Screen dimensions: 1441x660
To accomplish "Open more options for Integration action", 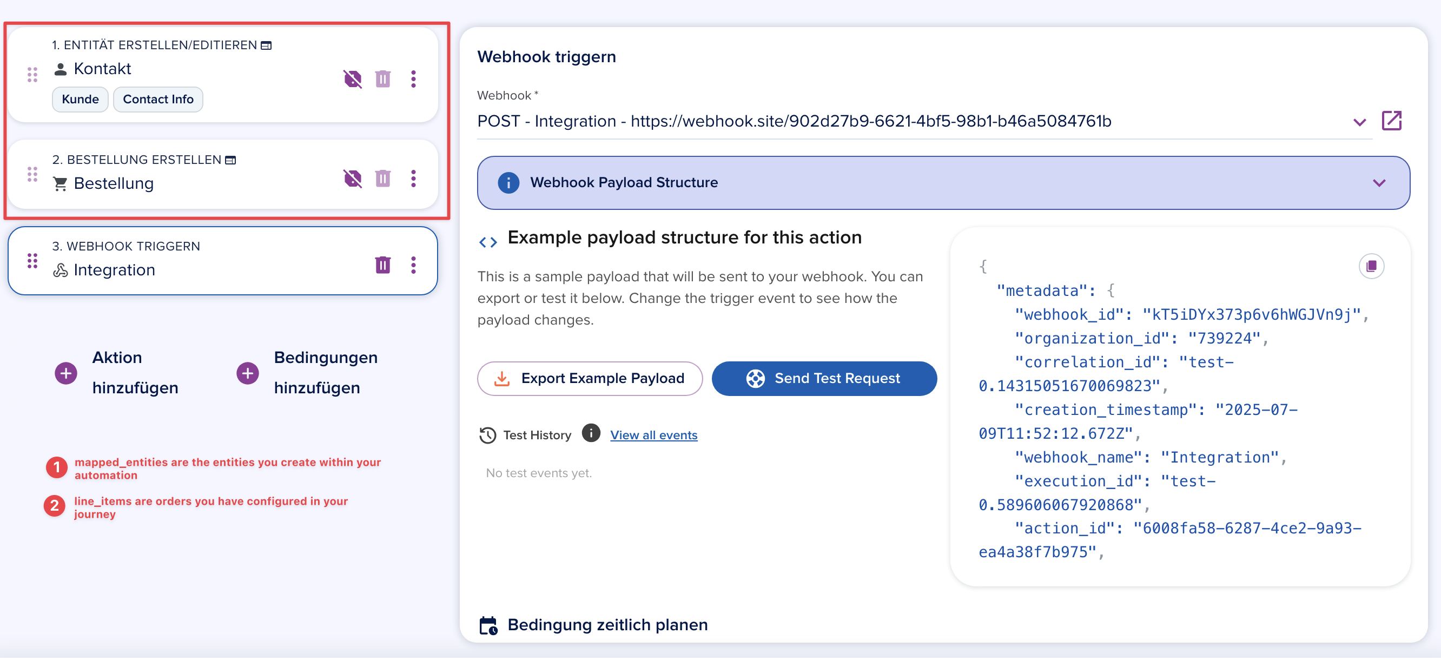I will point(413,265).
